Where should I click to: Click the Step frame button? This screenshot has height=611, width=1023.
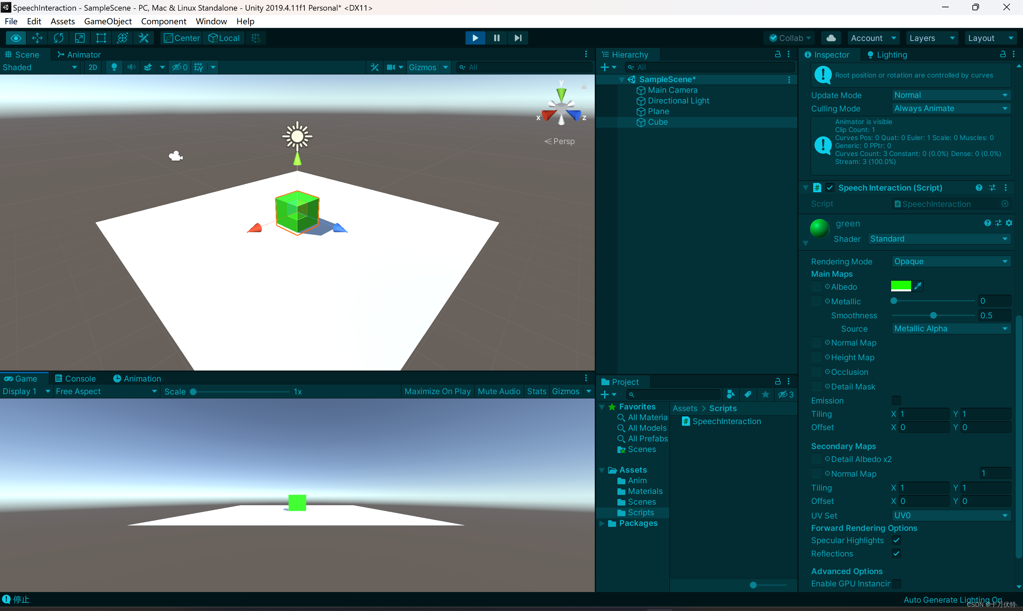click(518, 38)
